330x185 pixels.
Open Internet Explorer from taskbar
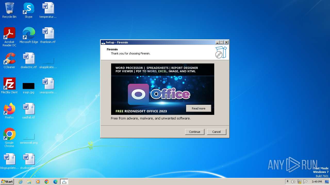[21, 182]
